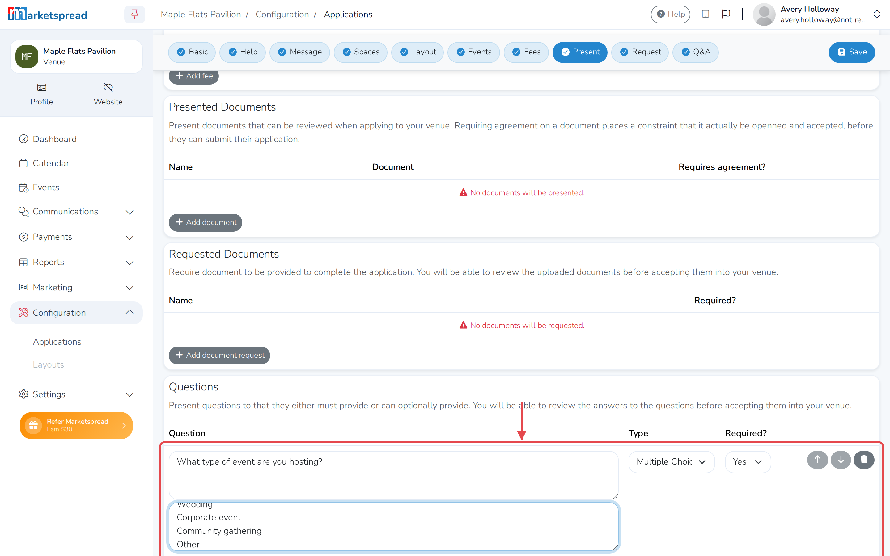
Task: Switch to the Q&A tab
Action: pyautogui.click(x=695, y=52)
